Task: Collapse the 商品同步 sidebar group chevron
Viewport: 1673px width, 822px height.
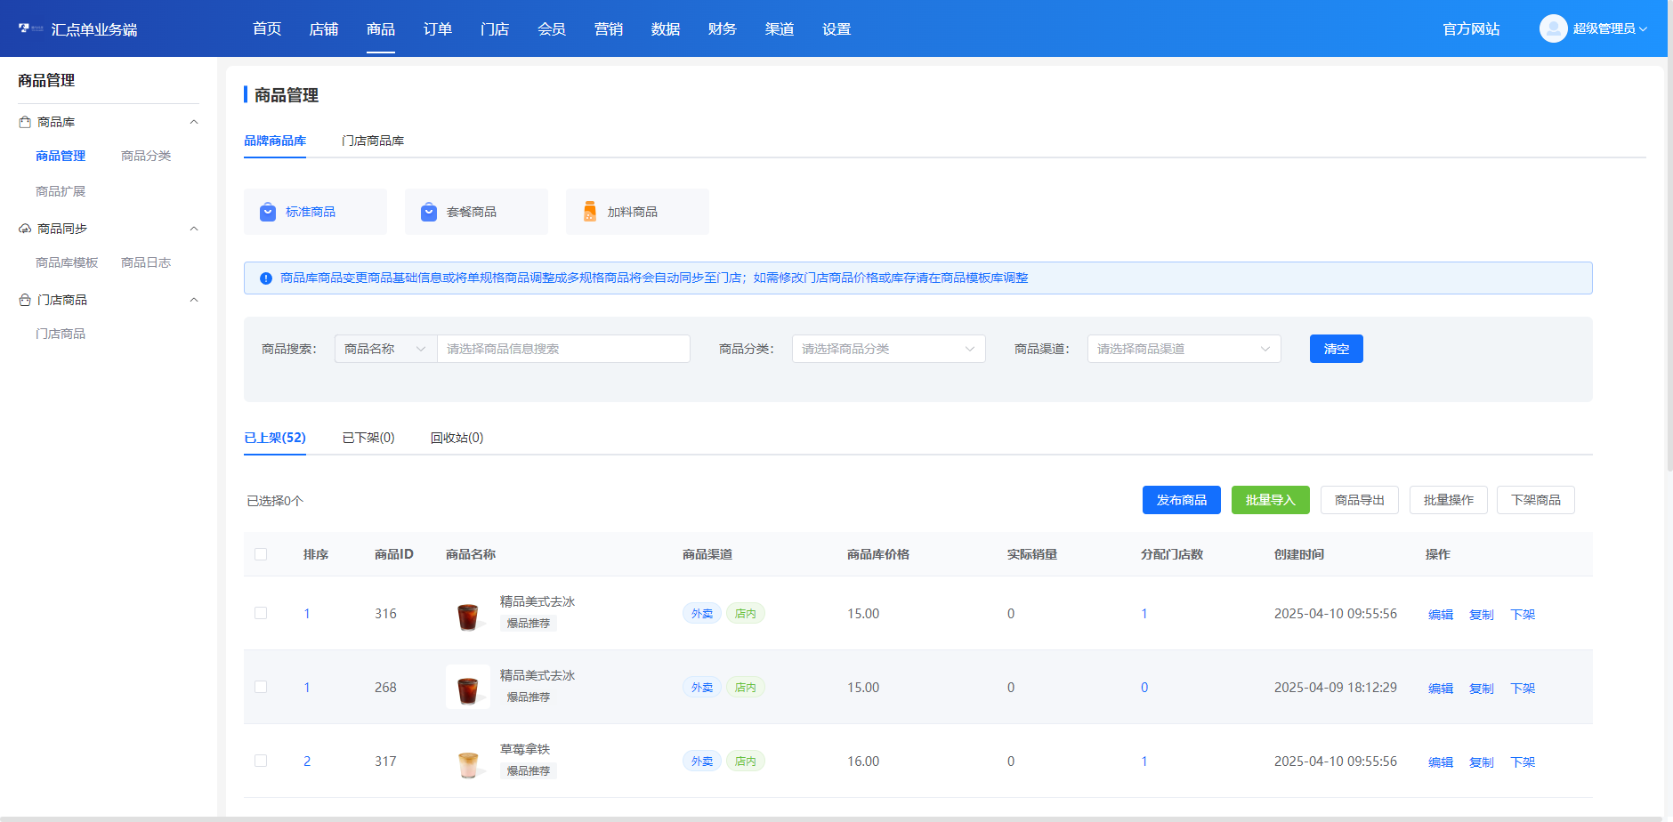Action: coord(194,229)
